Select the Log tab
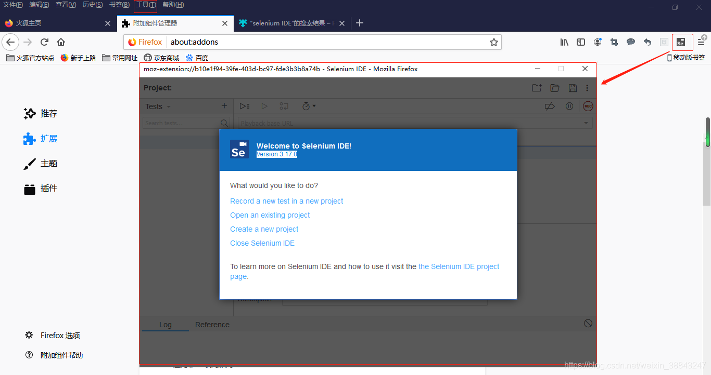The width and height of the screenshot is (711, 375). coord(166,325)
